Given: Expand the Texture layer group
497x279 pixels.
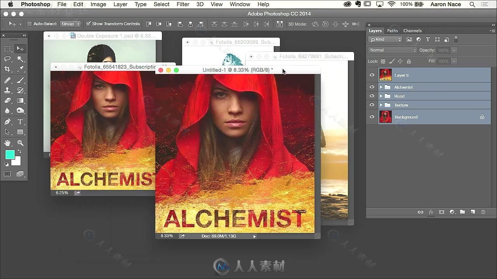Looking at the screenshot, I should (381, 105).
